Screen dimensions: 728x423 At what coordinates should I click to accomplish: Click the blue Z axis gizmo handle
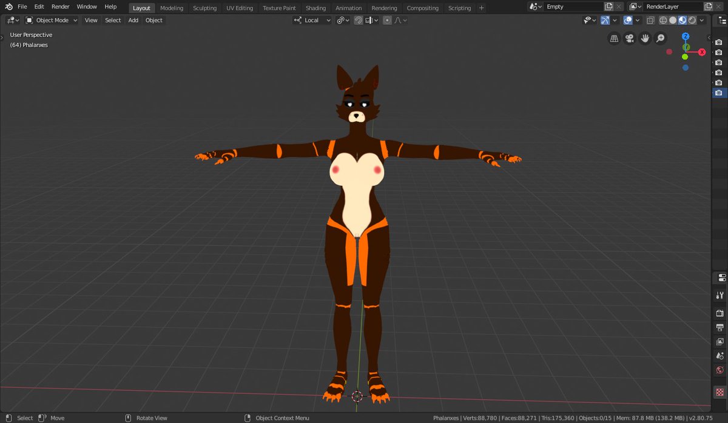coord(686,36)
